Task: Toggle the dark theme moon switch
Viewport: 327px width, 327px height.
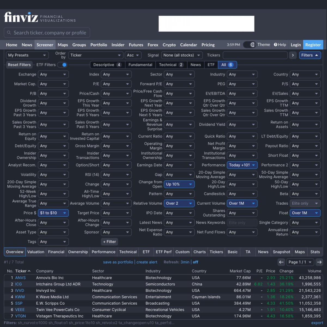Action: point(250,45)
